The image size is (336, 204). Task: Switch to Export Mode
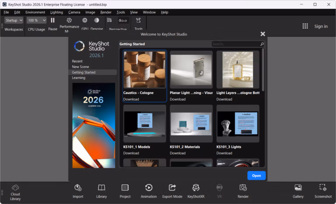pos(172,191)
